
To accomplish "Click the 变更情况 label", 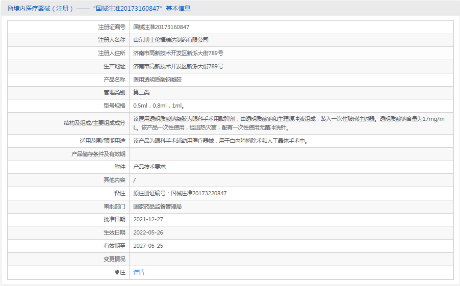I will click(x=114, y=259).
